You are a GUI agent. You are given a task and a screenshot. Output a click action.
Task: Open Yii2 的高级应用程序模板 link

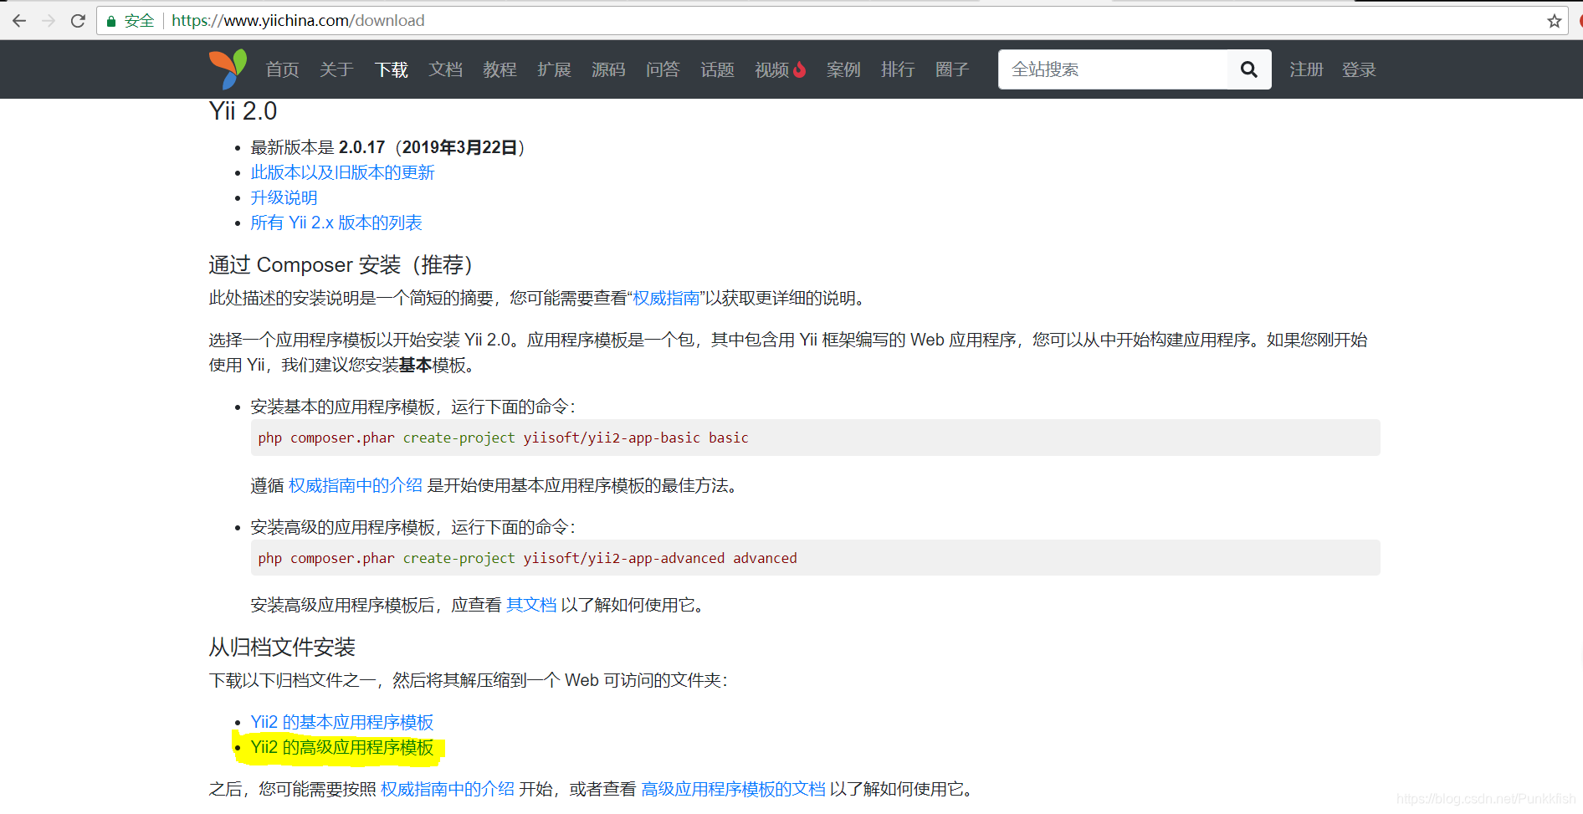tap(342, 747)
